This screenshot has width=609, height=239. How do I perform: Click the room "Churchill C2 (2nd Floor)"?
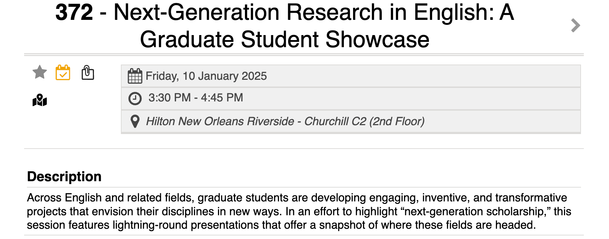tap(364, 122)
